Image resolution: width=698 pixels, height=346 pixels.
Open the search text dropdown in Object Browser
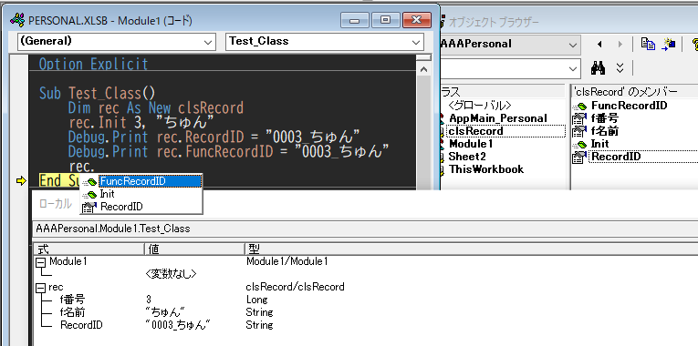[x=572, y=69]
